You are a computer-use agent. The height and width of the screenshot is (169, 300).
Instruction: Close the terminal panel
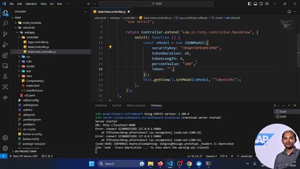click(295, 106)
